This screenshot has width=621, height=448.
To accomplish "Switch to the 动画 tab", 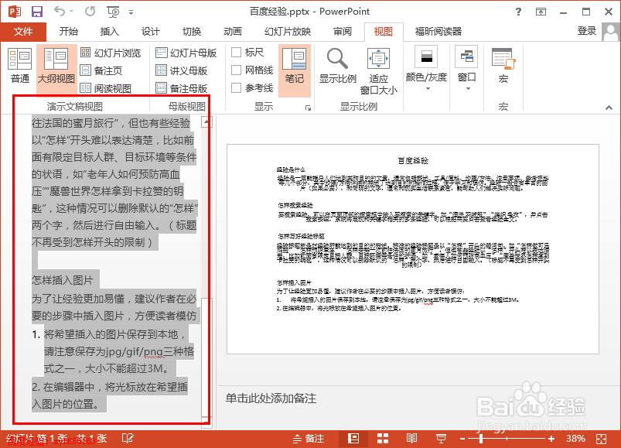I will 233,31.
